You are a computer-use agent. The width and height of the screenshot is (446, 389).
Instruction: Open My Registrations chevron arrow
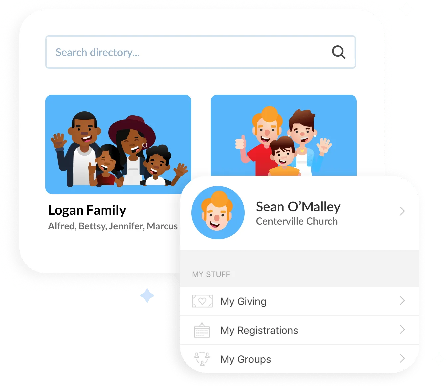(402, 330)
